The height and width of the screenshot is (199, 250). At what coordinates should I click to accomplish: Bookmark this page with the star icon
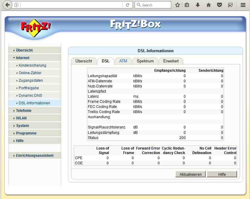pos(178,5)
